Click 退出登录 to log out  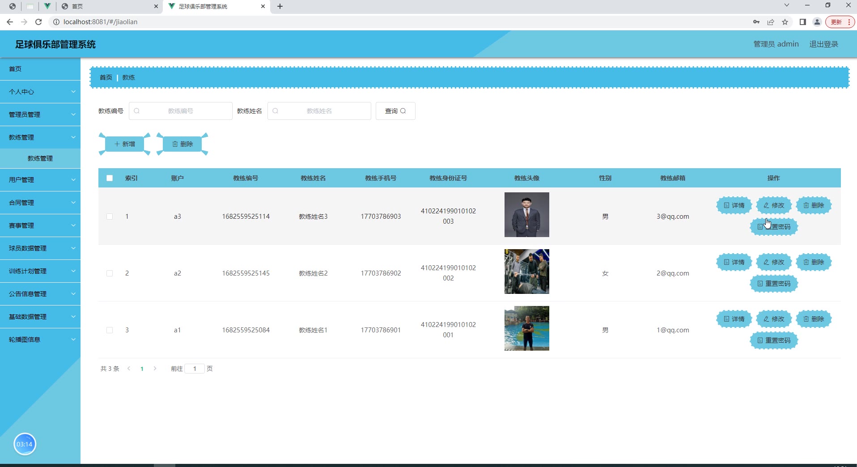pos(824,44)
